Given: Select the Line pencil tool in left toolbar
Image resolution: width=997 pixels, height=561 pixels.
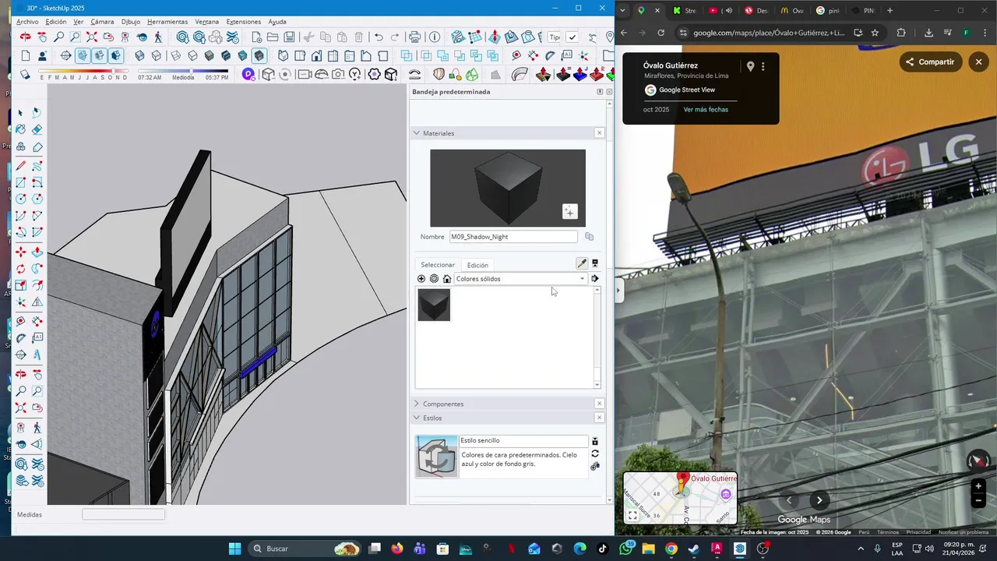Looking at the screenshot, I should (21, 165).
